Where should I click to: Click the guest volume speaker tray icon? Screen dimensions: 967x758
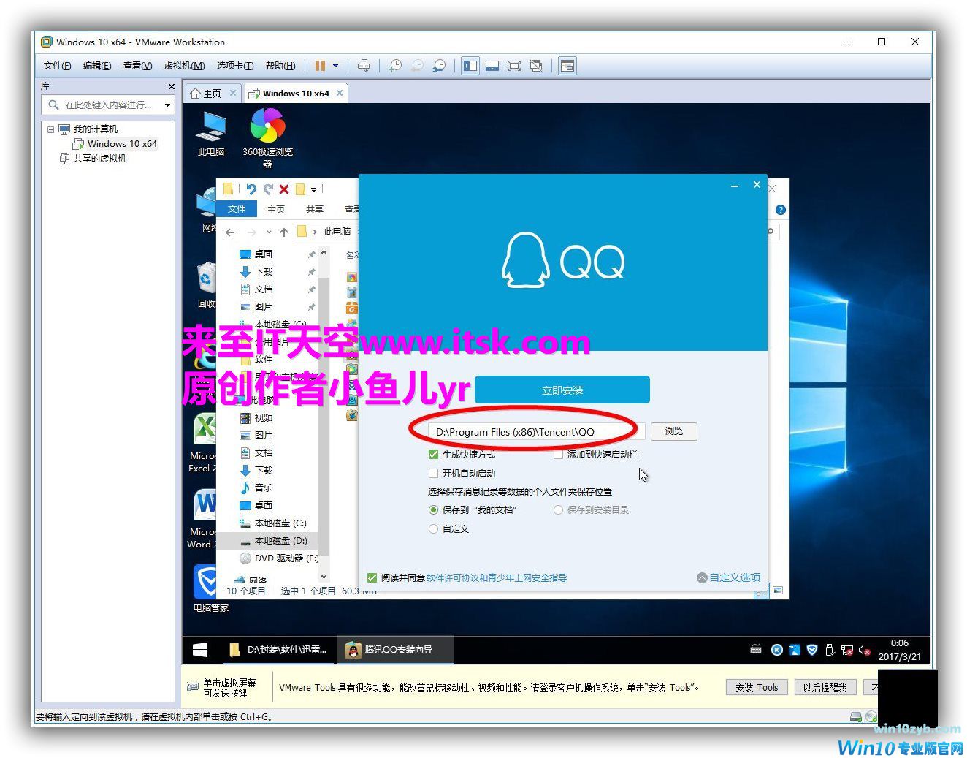tap(865, 650)
